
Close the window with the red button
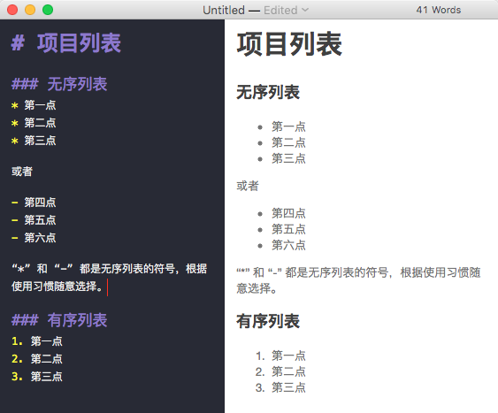coord(12,10)
